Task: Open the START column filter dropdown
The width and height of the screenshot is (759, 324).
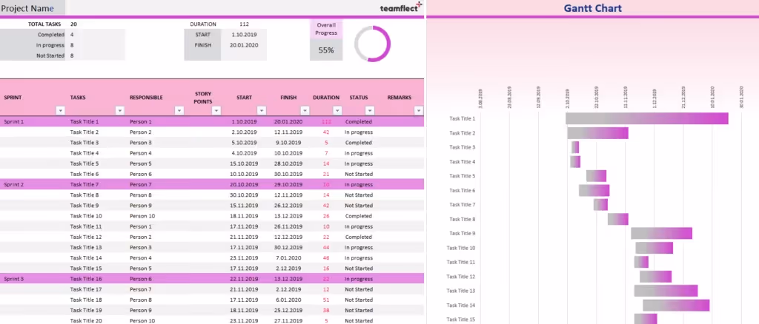Action: pos(262,110)
